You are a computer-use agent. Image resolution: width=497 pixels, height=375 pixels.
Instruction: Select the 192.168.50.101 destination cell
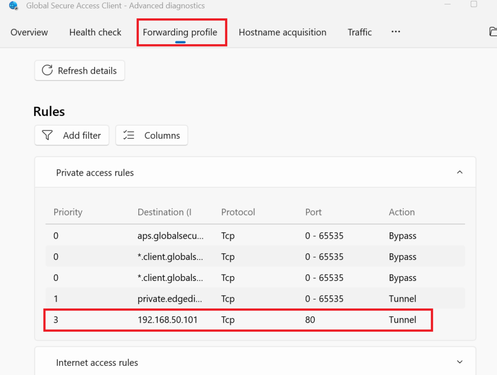pyautogui.click(x=167, y=320)
